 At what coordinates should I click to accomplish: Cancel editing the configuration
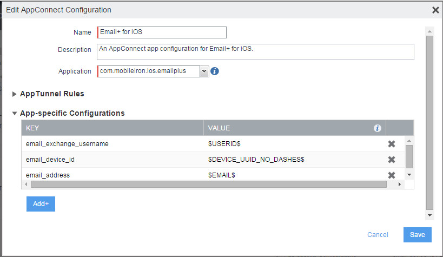pyautogui.click(x=378, y=235)
